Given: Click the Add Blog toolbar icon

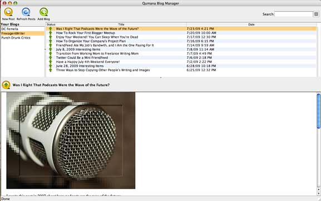Looking at the screenshot, I should (x=43, y=12).
